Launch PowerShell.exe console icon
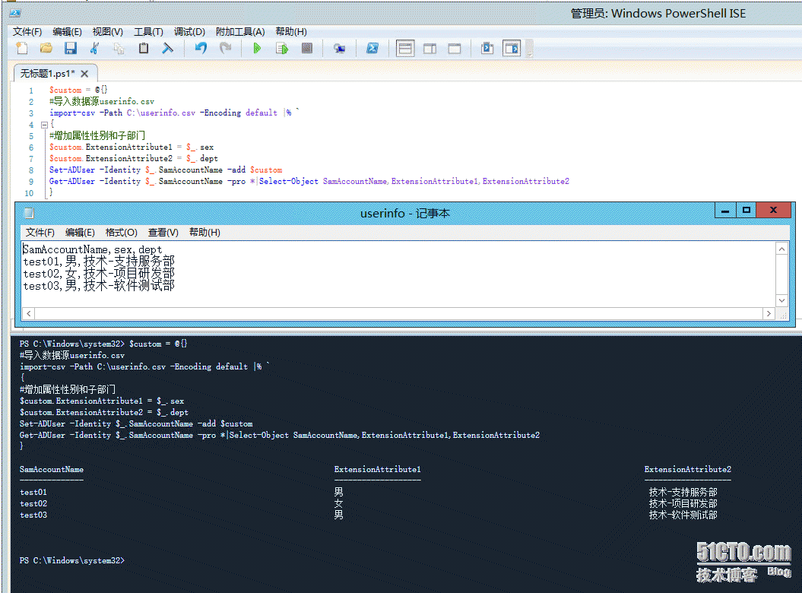This screenshot has width=802, height=593. 372,48
